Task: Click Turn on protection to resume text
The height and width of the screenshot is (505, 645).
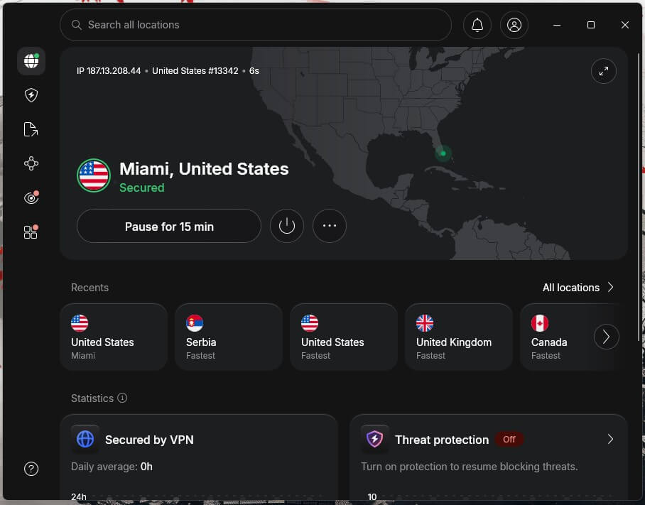Action: tap(470, 467)
